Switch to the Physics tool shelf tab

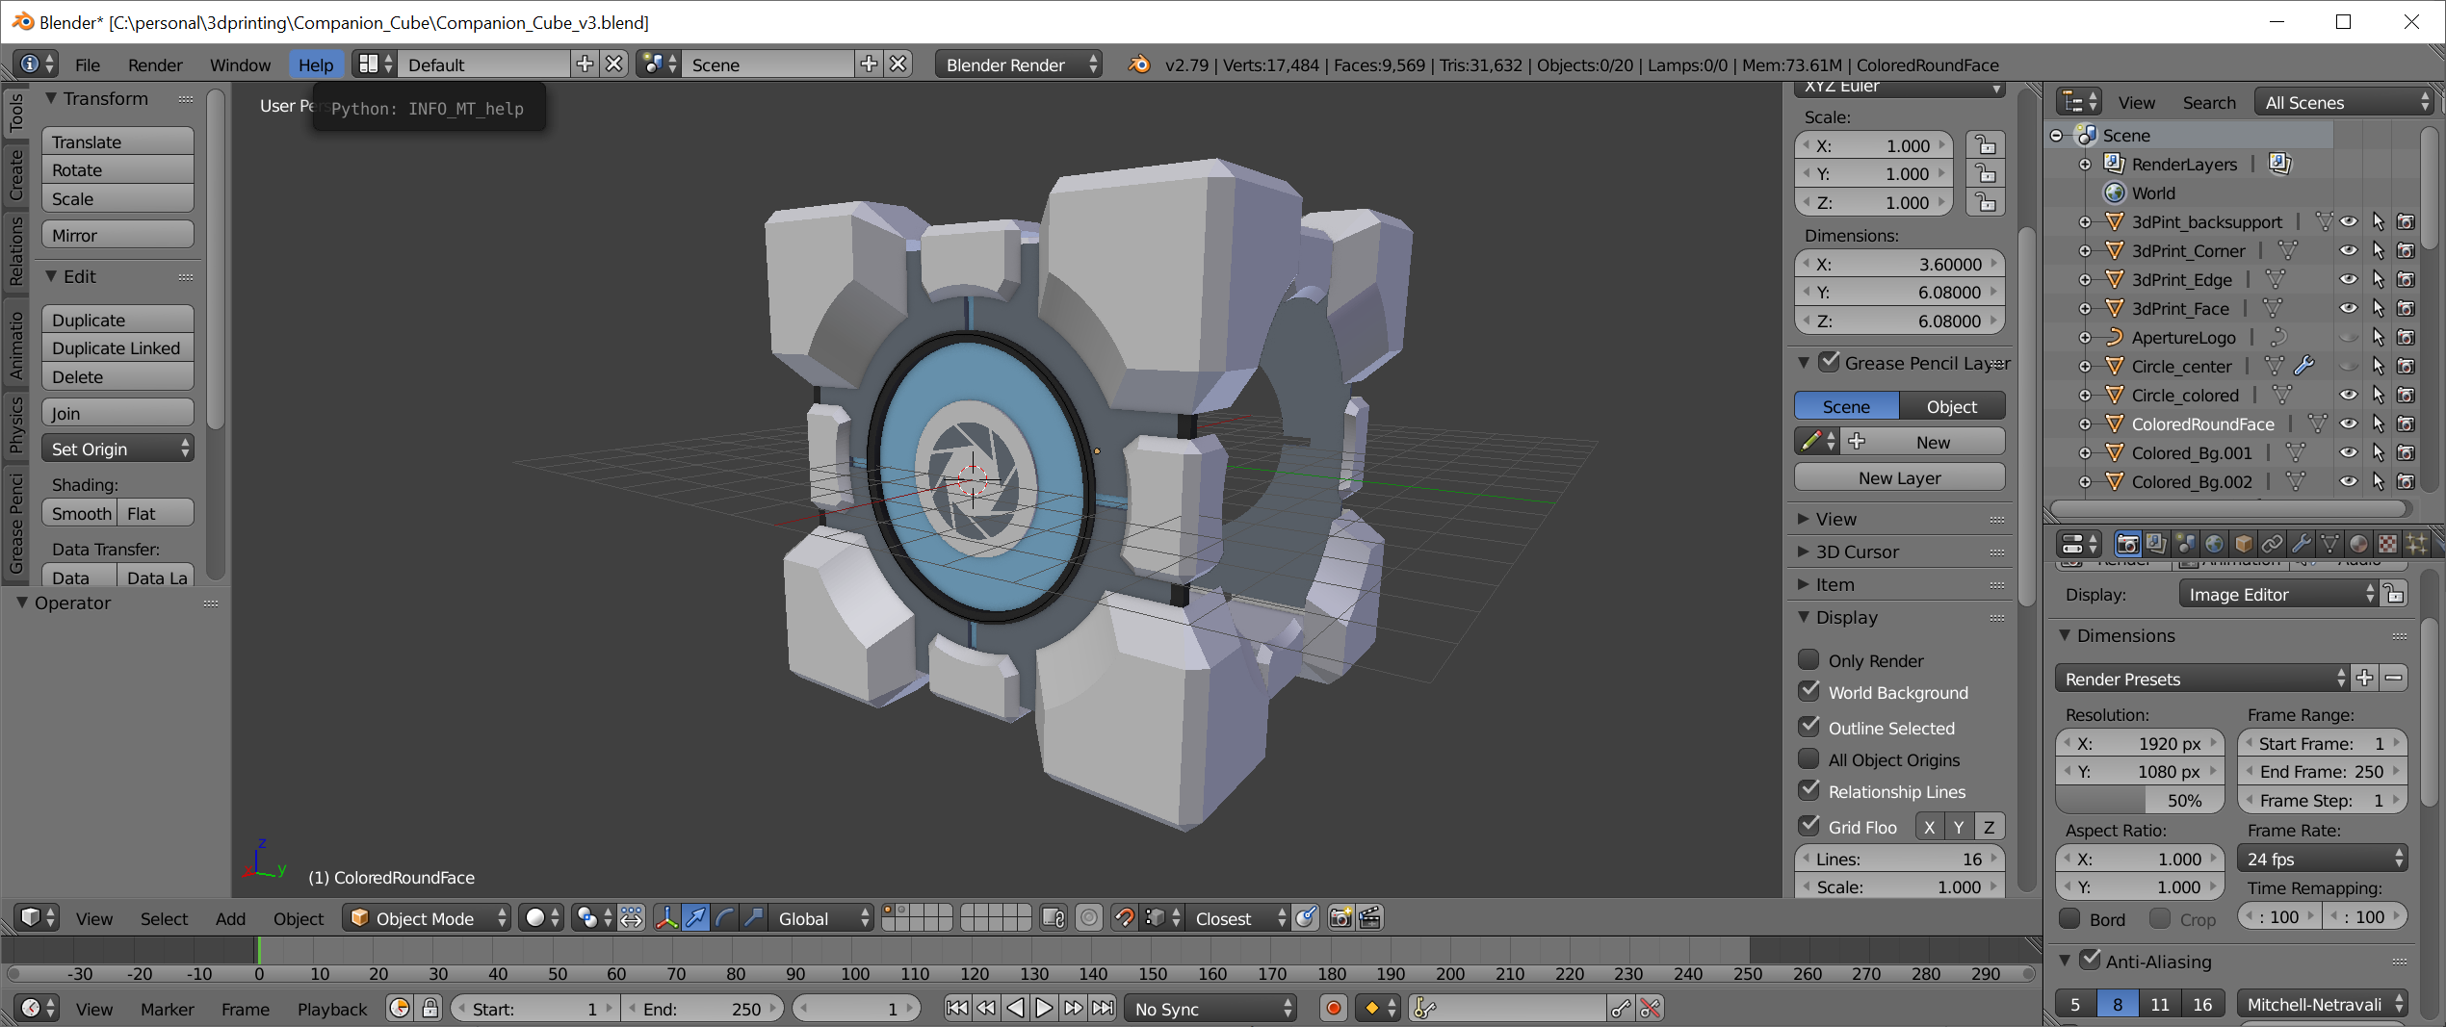(x=15, y=424)
